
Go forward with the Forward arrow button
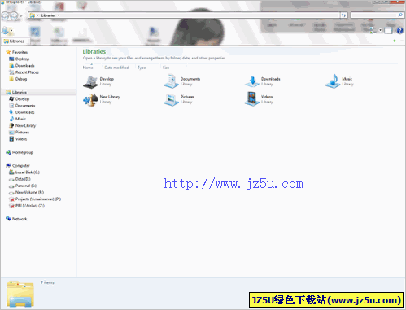[14, 16]
